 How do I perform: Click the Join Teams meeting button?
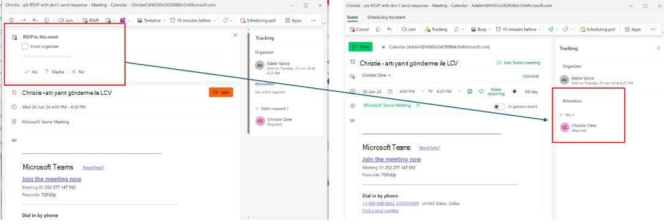point(518,62)
